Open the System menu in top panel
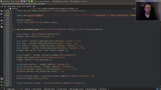 (18, 1)
